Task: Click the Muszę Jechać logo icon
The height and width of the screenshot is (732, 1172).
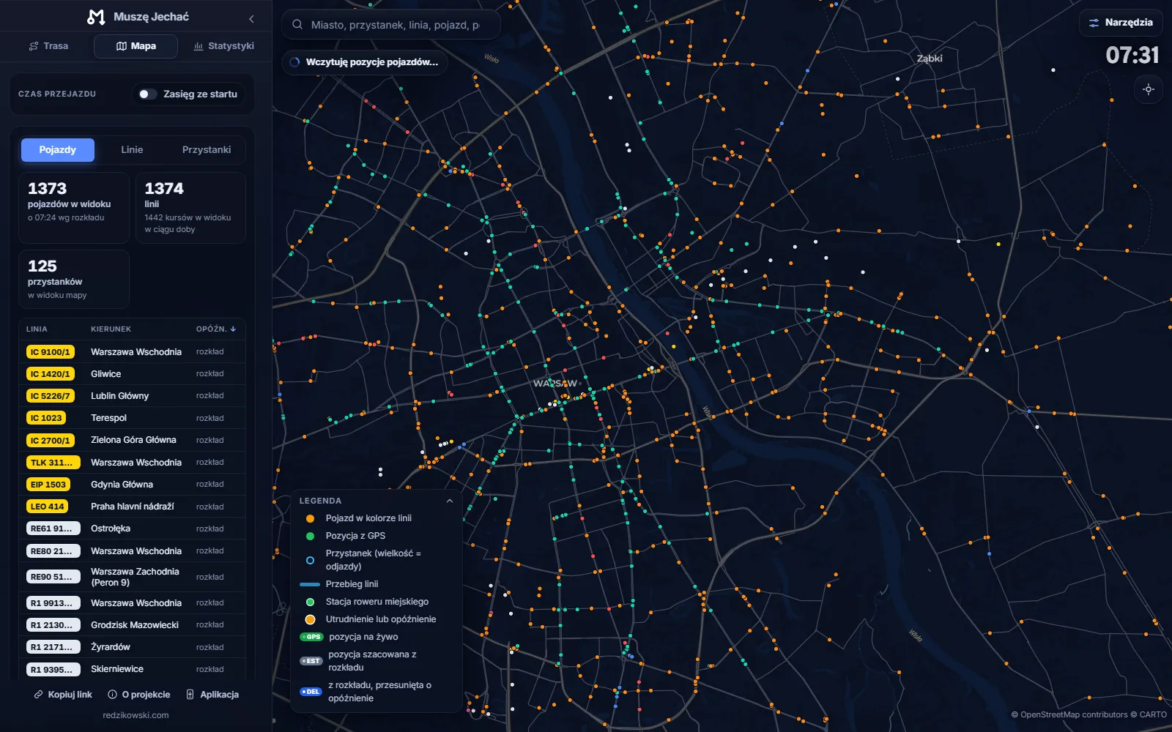Action: click(x=96, y=17)
